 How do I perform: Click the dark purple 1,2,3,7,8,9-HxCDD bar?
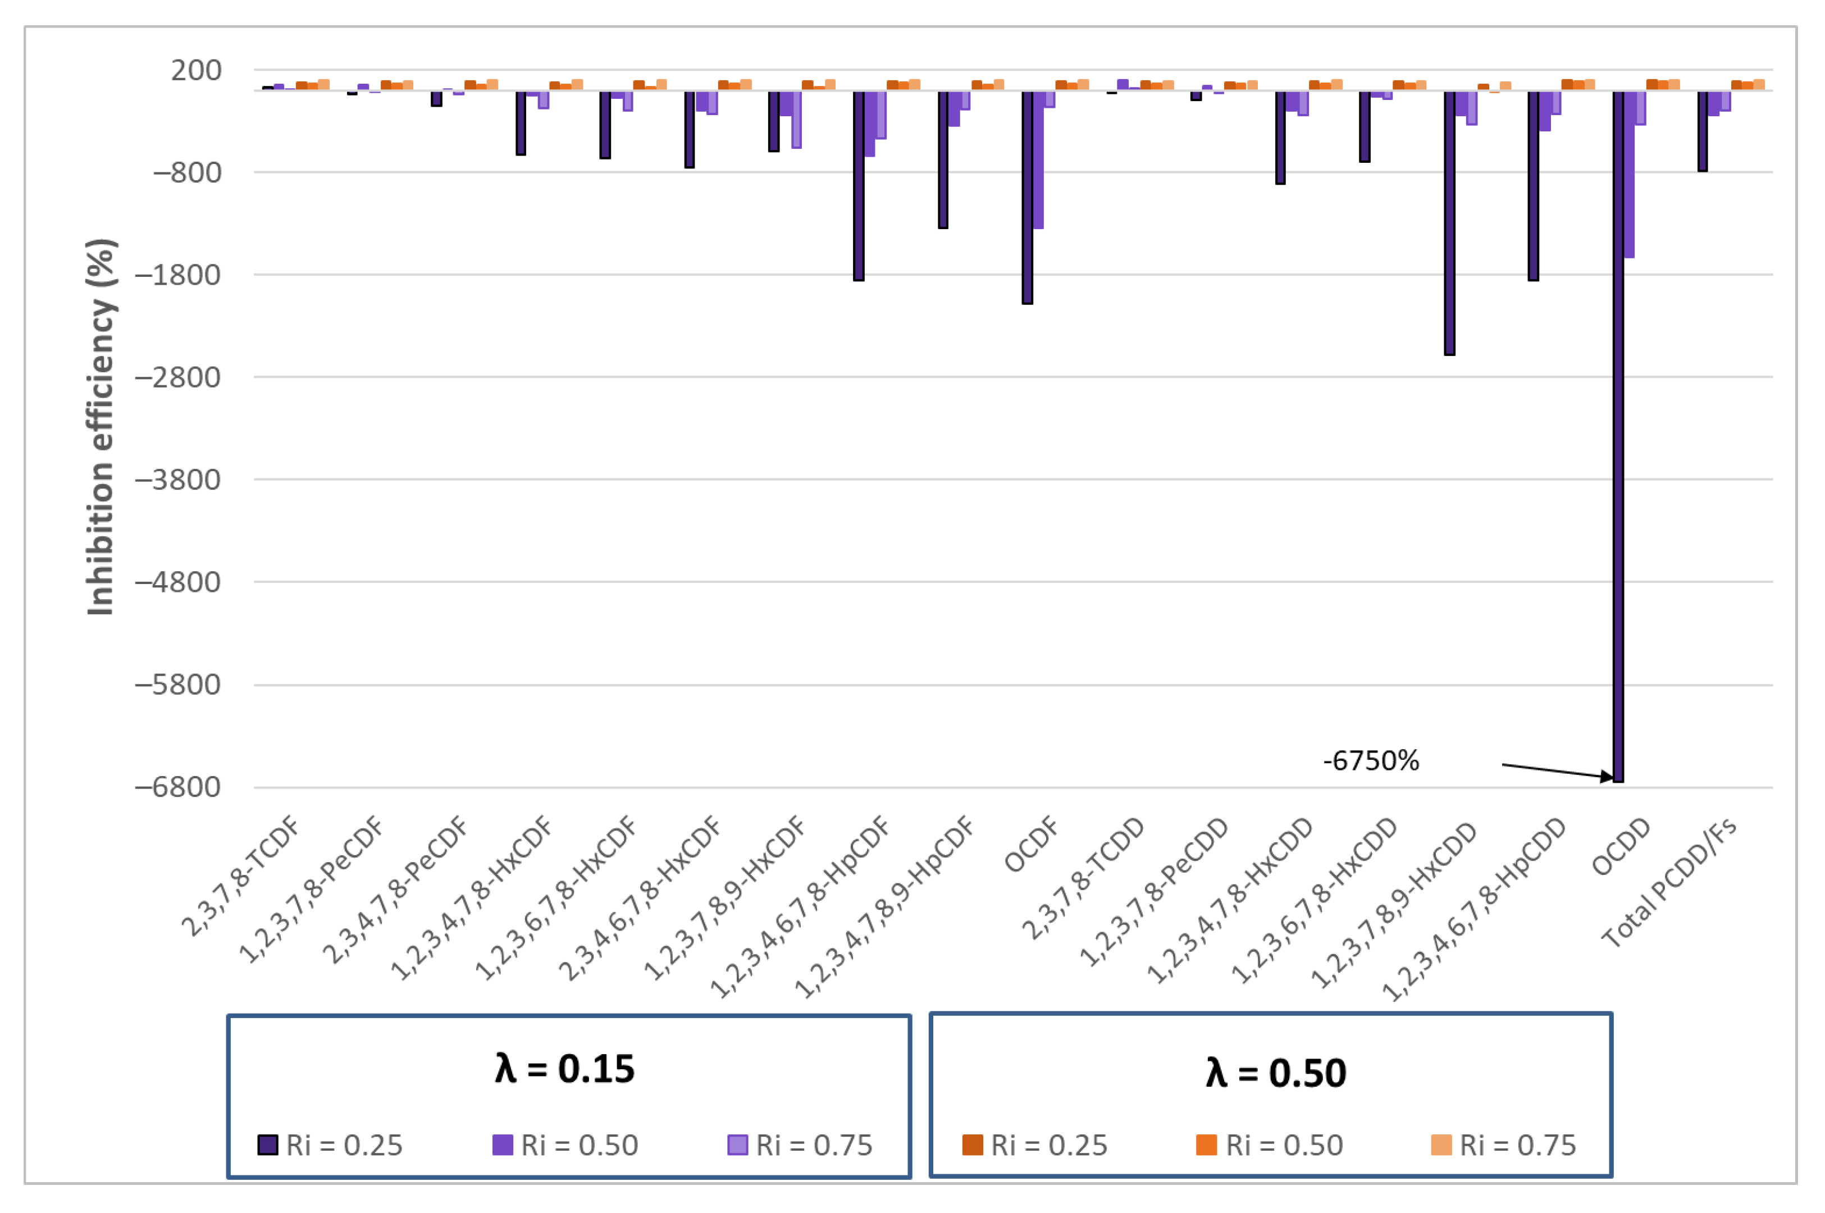(x=1450, y=223)
